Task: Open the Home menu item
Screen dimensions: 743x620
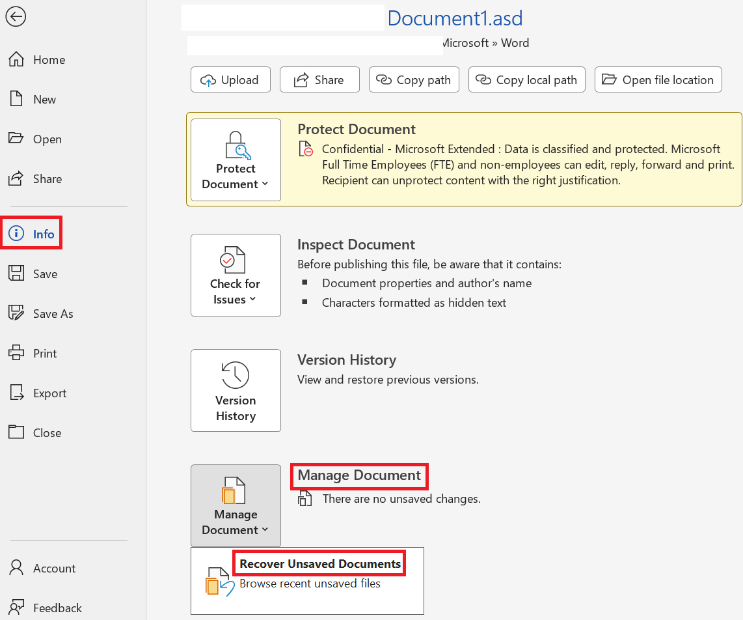Action: (x=49, y=60)
